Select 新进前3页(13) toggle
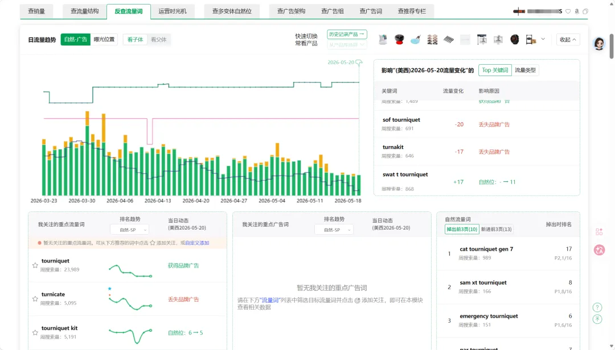 [496, 230]
